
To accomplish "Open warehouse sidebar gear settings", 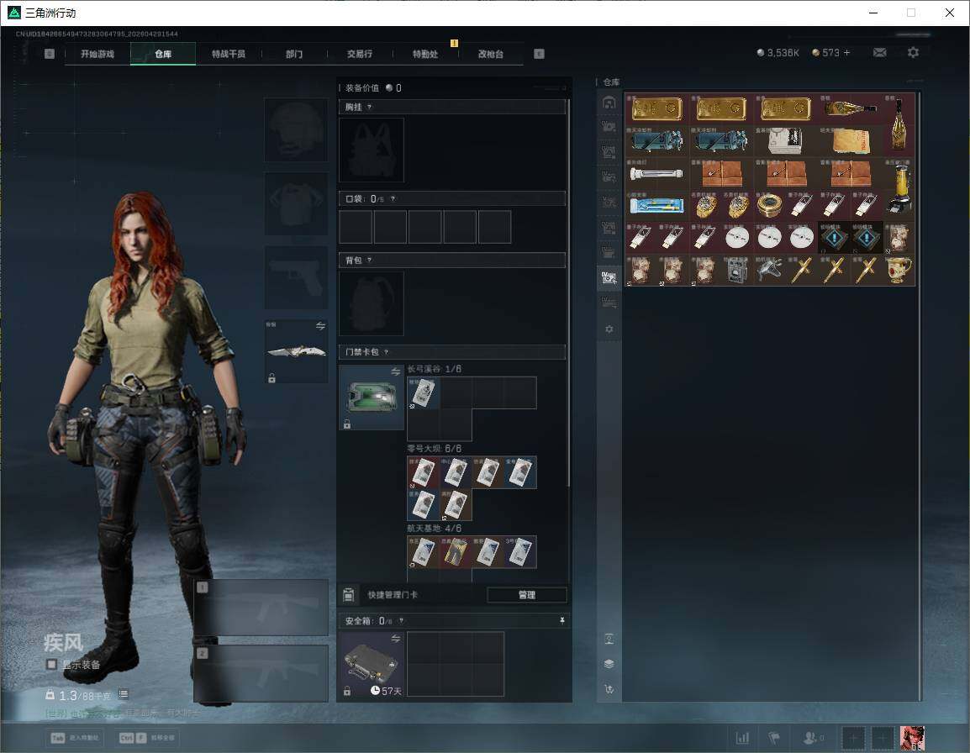I will point(609,329).
